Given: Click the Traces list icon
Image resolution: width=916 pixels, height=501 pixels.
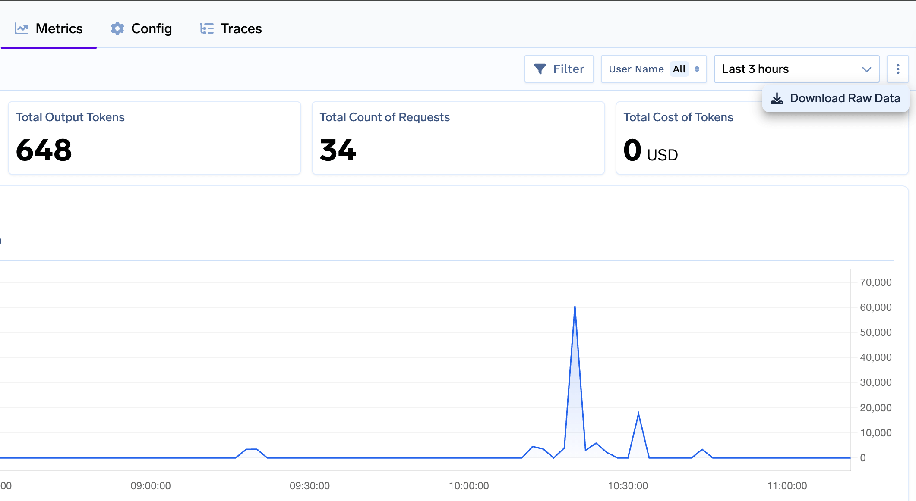Looking at the screenshot, I should tap(207, 29).
